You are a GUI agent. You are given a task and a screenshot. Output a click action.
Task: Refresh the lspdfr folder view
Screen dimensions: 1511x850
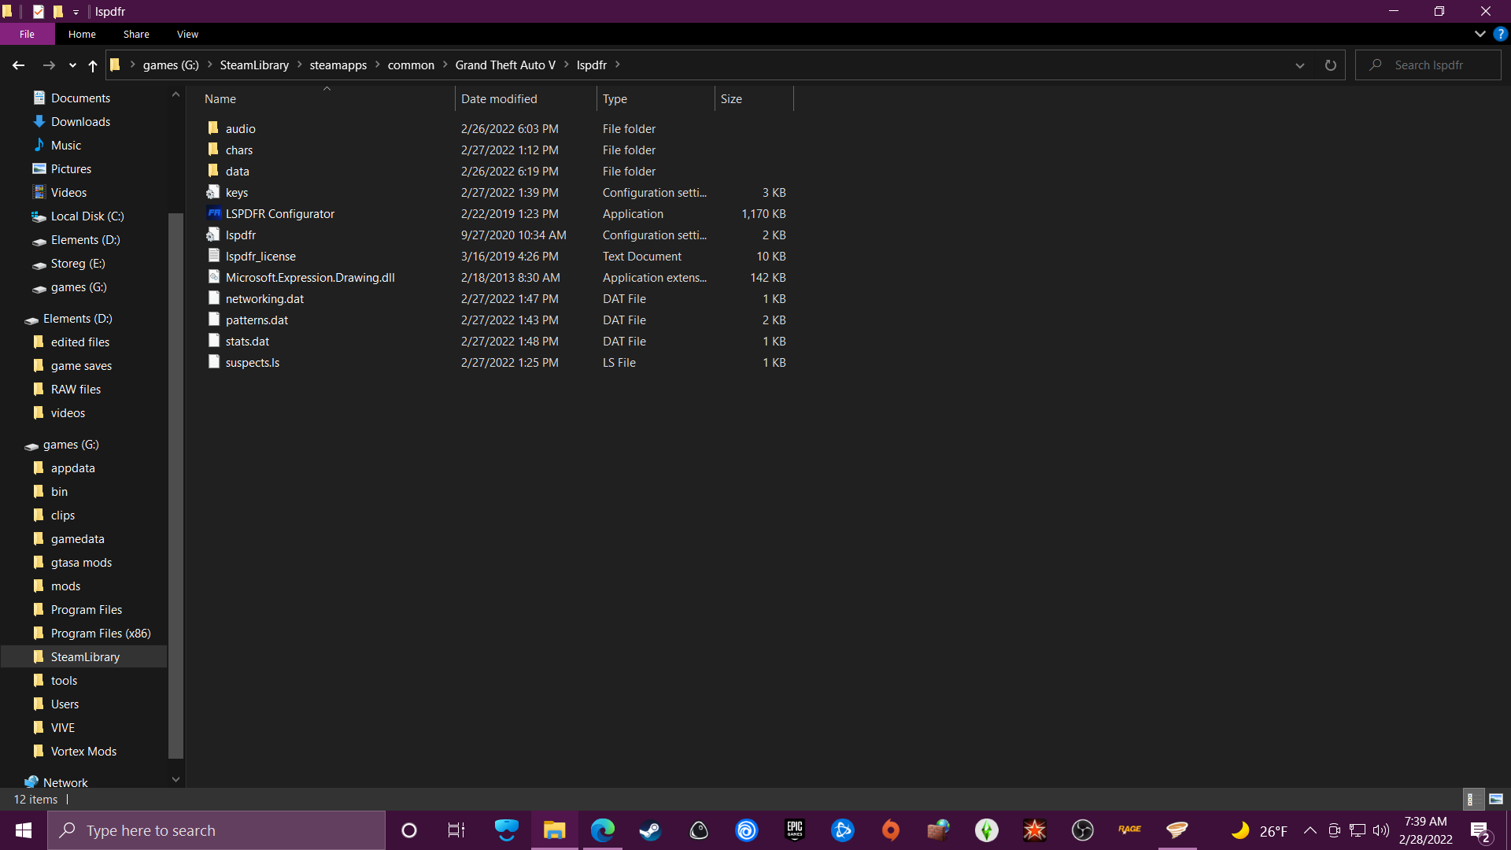[1330, 65]
